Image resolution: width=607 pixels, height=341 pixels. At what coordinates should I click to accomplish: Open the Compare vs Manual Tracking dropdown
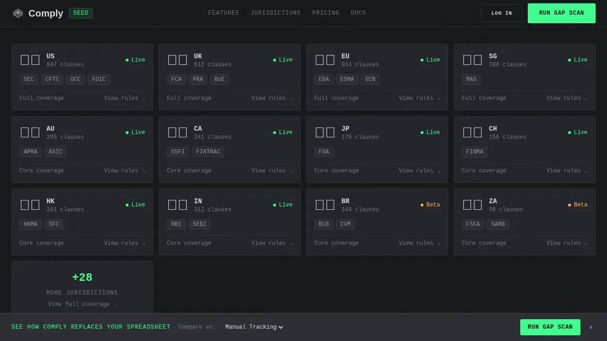(254, 327)
